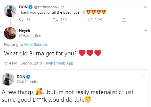Click the share icon on top tweet
The image size is (151, 107).
pyautogui.click(x=124, y=20)
